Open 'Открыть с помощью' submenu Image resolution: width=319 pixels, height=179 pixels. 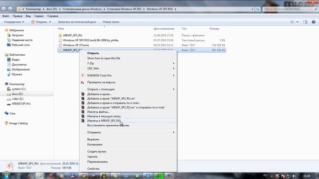128,89
